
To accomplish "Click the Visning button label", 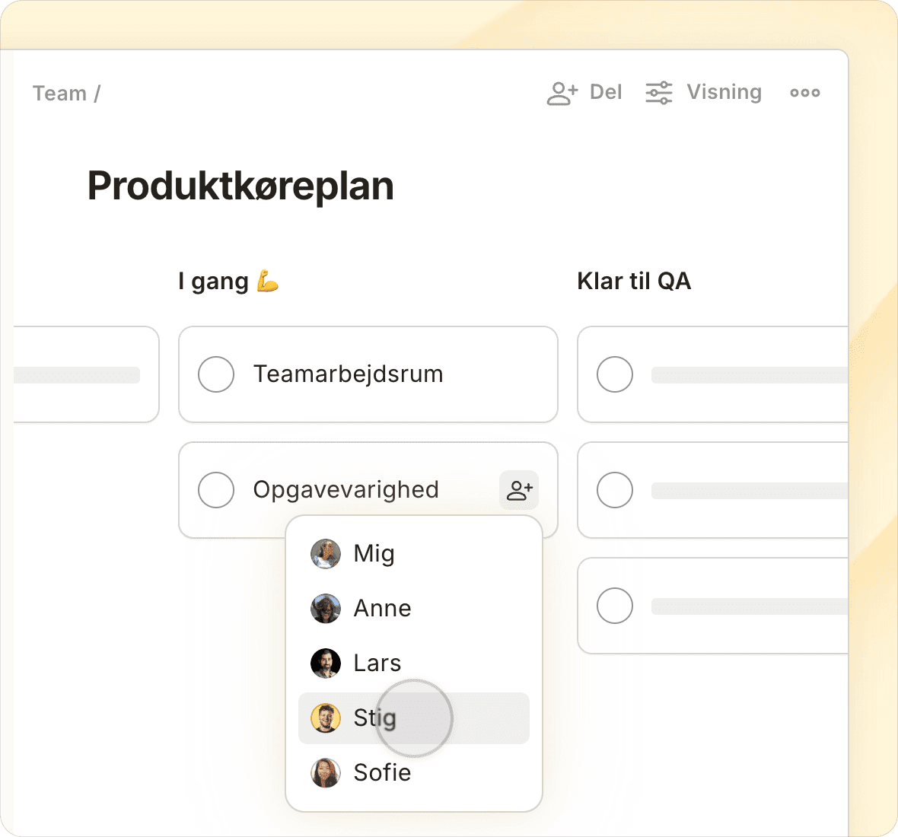I will point(724,92).
